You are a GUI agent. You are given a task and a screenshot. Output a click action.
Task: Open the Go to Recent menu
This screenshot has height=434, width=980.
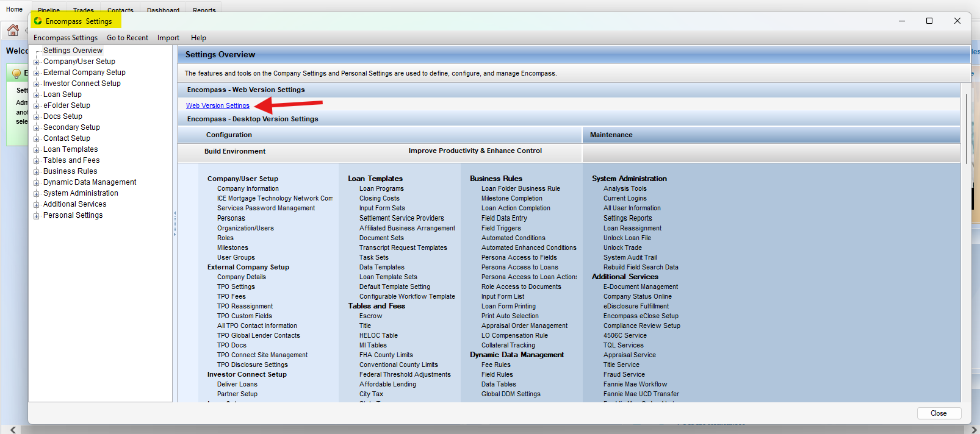[x=128, y=38]
